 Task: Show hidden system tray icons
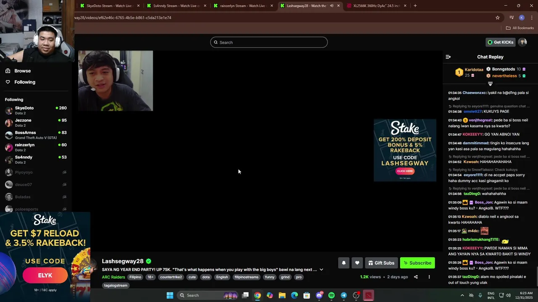pyautogui.click(x=462, y=295)
